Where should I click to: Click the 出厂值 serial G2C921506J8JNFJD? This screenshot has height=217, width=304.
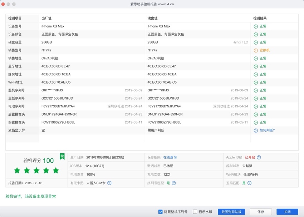click(x=57, y=98)
